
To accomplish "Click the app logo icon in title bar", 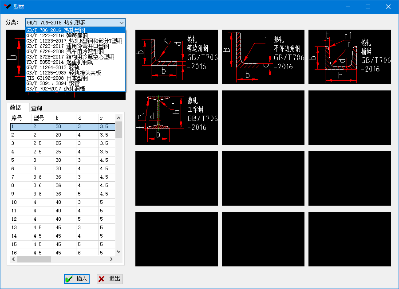I will tap(7, 6).
